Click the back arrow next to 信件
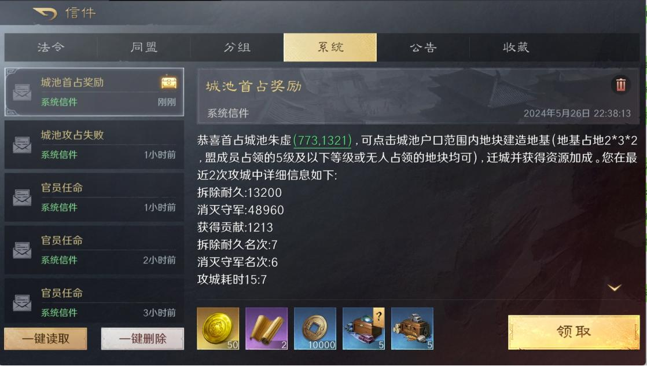This screenshot has height=366, width=647. pyautogui.click(x=45, y=13)
